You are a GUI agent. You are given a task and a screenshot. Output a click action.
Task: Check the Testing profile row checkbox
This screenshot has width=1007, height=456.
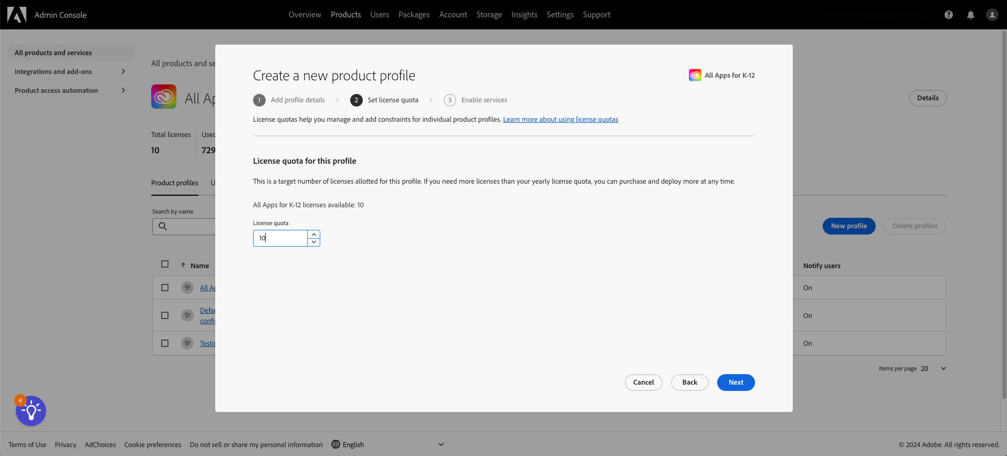[x=165, y=343]
